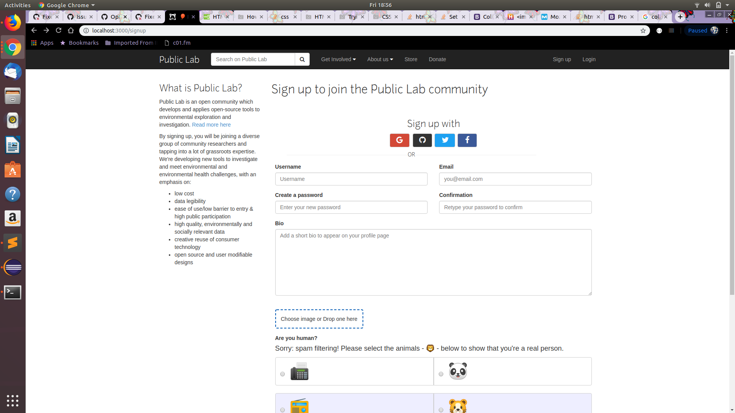Reload the page
Image resolution: width=735 pixels, height=413 pixels.
click(59, 31)
